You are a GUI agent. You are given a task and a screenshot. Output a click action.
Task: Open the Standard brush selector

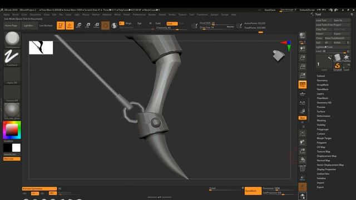(x=12, y=39)
